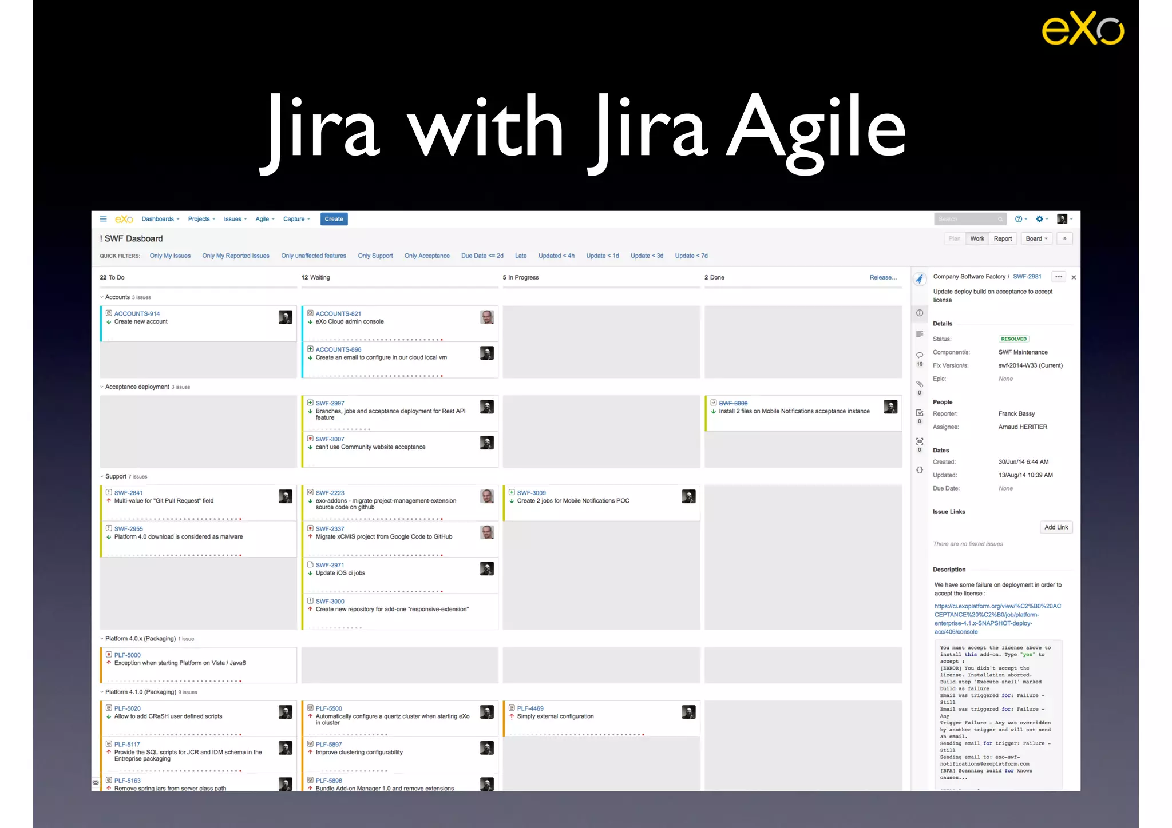1172x828 pixels.
Task: Collapse the Acceptance deployment swimlane
Action: pyautogui.click(x=102, y=387)
